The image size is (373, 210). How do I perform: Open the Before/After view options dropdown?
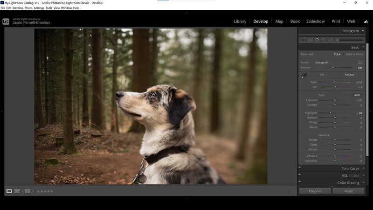[33, 191]
